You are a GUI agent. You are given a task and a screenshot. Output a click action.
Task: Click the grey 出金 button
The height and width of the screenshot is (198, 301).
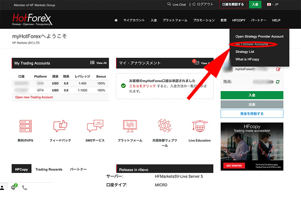tap(252, 105)
